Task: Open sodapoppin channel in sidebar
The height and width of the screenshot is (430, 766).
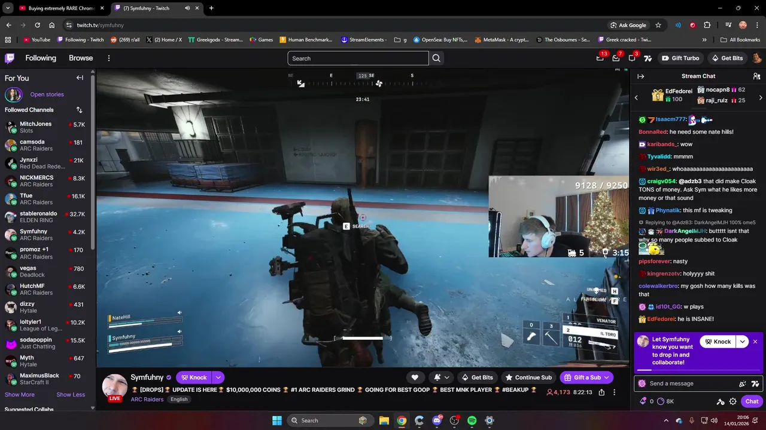Action: coord(45,343)
